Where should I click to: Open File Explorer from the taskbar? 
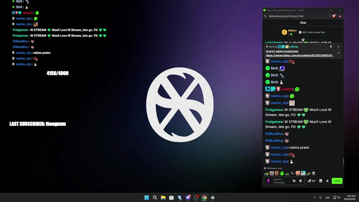[163, 198]
